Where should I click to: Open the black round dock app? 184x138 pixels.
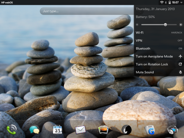point(126,130)
